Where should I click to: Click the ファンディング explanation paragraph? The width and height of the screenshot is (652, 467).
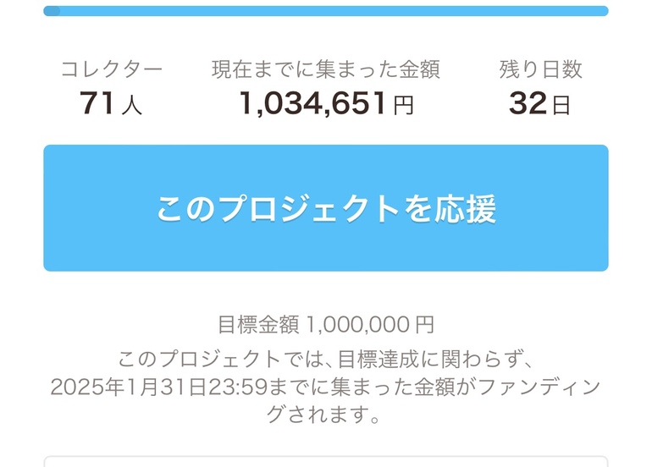tap(325, 387)
